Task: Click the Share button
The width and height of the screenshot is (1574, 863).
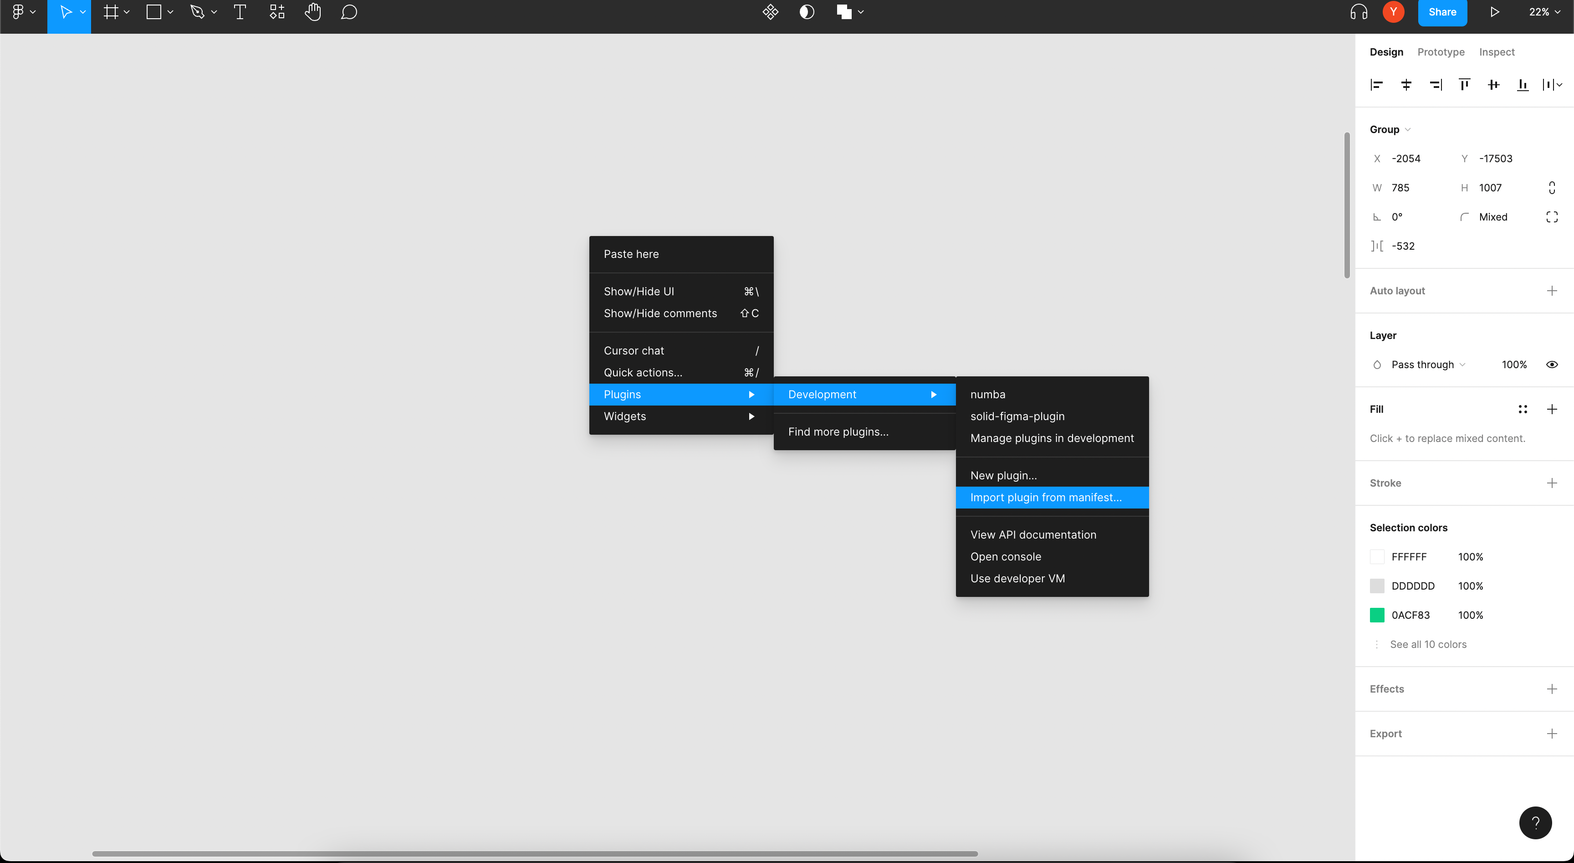Action: point(1443,11)
